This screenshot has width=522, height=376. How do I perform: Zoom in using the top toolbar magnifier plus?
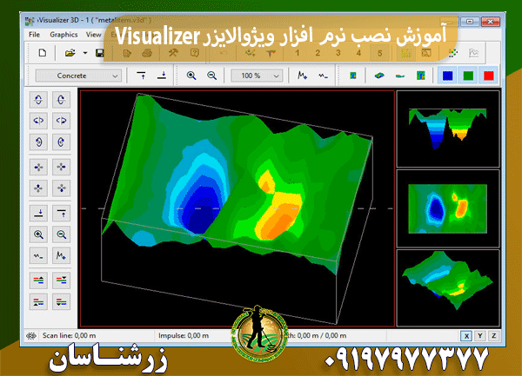point(191,76)
